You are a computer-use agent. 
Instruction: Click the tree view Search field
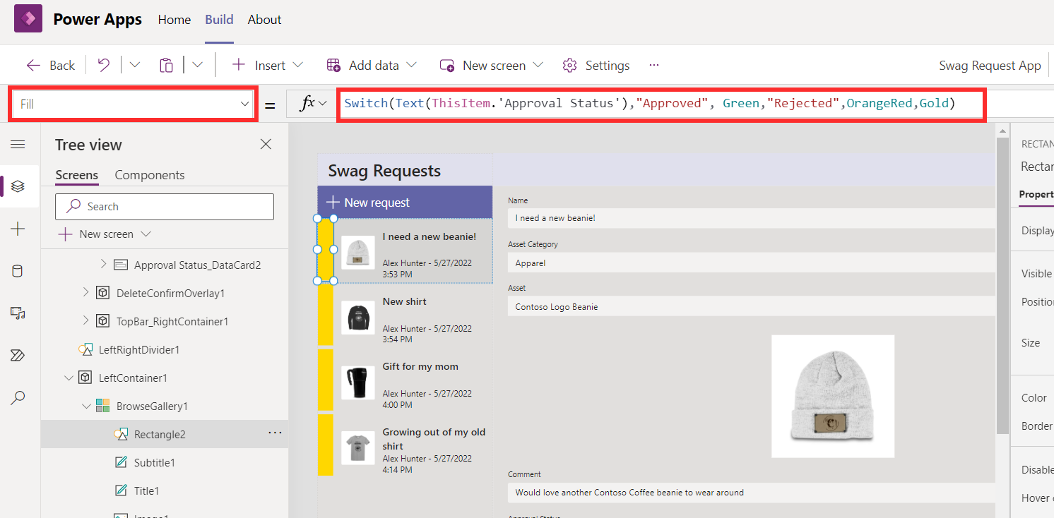point(165,207)
